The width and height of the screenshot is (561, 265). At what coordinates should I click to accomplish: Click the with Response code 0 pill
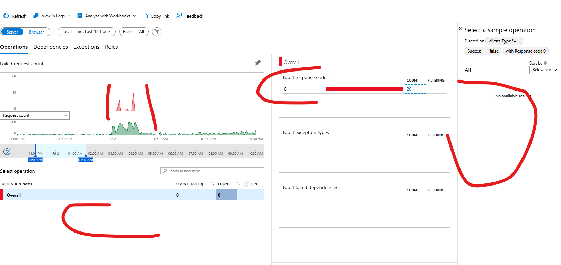tap(526, 51)
